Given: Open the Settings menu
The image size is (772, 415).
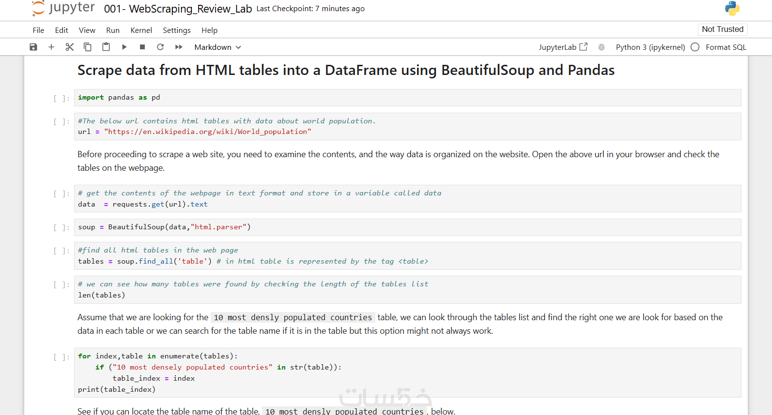Looking at the screenshot, I should (176, 30).
